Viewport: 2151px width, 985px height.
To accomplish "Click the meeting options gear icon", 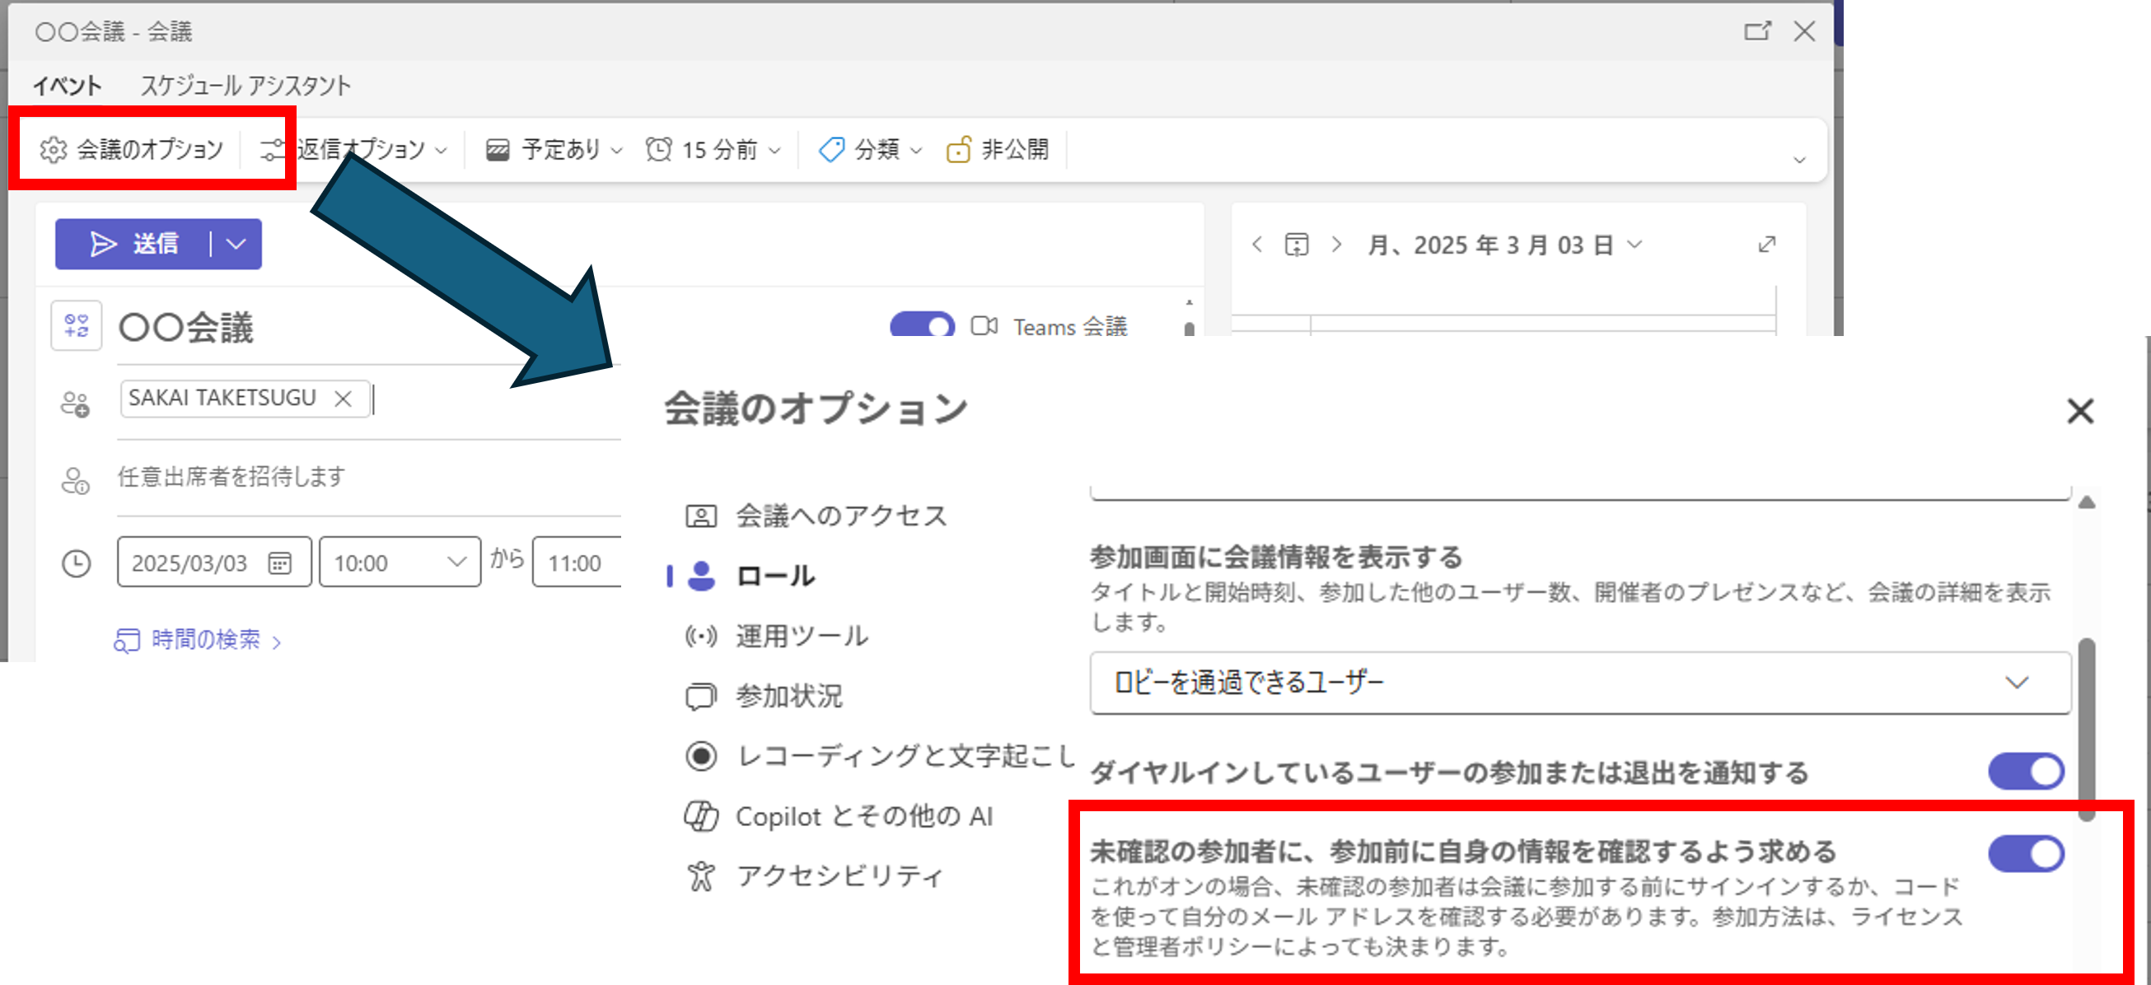I will (x=54, y=149).
